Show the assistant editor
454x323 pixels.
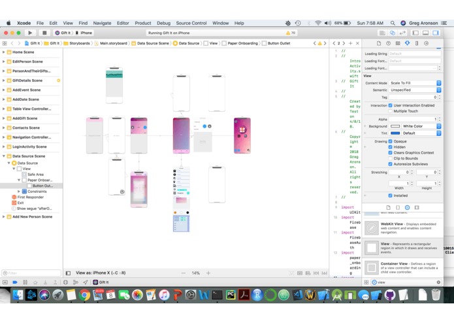(393, 33)
